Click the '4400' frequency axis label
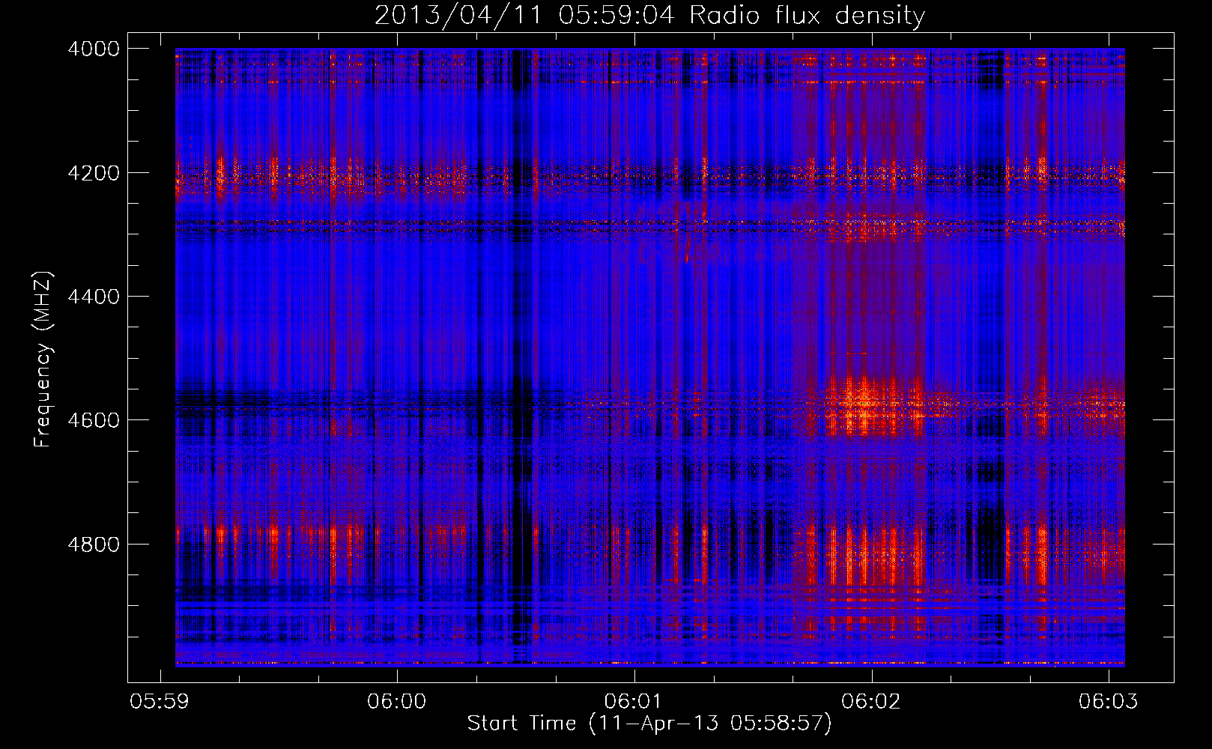The image size is (1212, 749). [93, 297]
